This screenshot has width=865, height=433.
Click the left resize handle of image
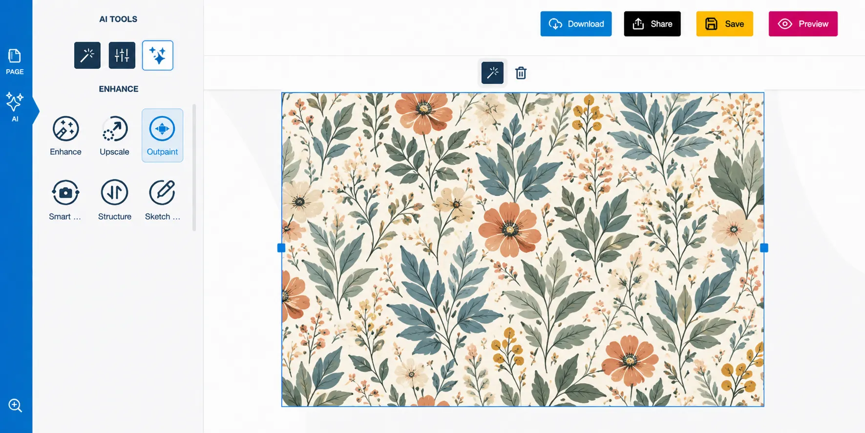281,248
